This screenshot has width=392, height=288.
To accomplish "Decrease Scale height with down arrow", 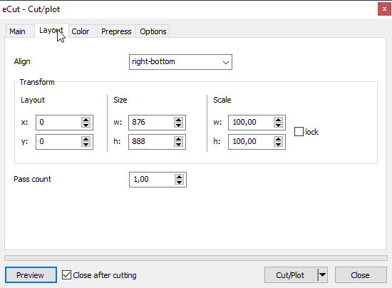I will pyautogui.click(x=278, y=145).
